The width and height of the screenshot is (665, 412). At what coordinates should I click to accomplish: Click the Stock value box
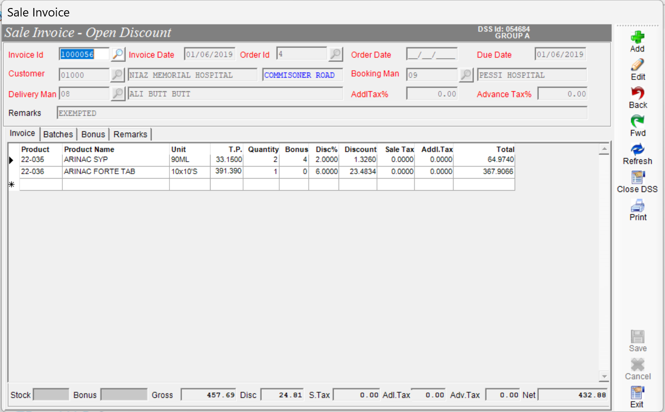[x=51, y=395]
